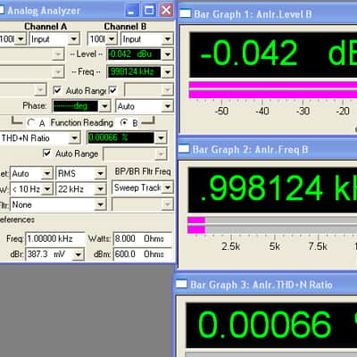This screenshot has height=357, width=357.
Task: Open the Phase deg units dropdown
Action: 104,106
